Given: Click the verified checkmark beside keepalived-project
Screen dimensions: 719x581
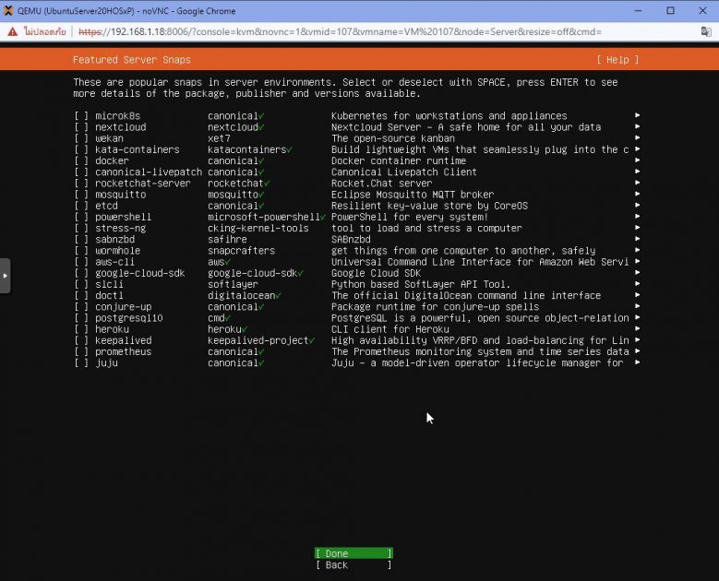Looking at the screenshot, I should pyautogui.click(x=312, y=341).
